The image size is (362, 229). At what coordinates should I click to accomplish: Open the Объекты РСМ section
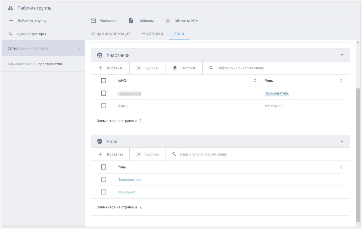(x=182, y=21)
